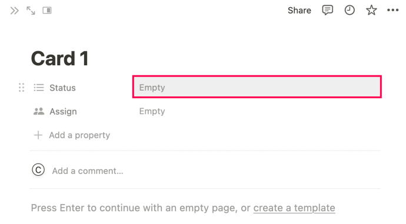This screenshot has width=406, height=224.
Task: Switch the peek mode layout icon
Action: coord(47,11)
